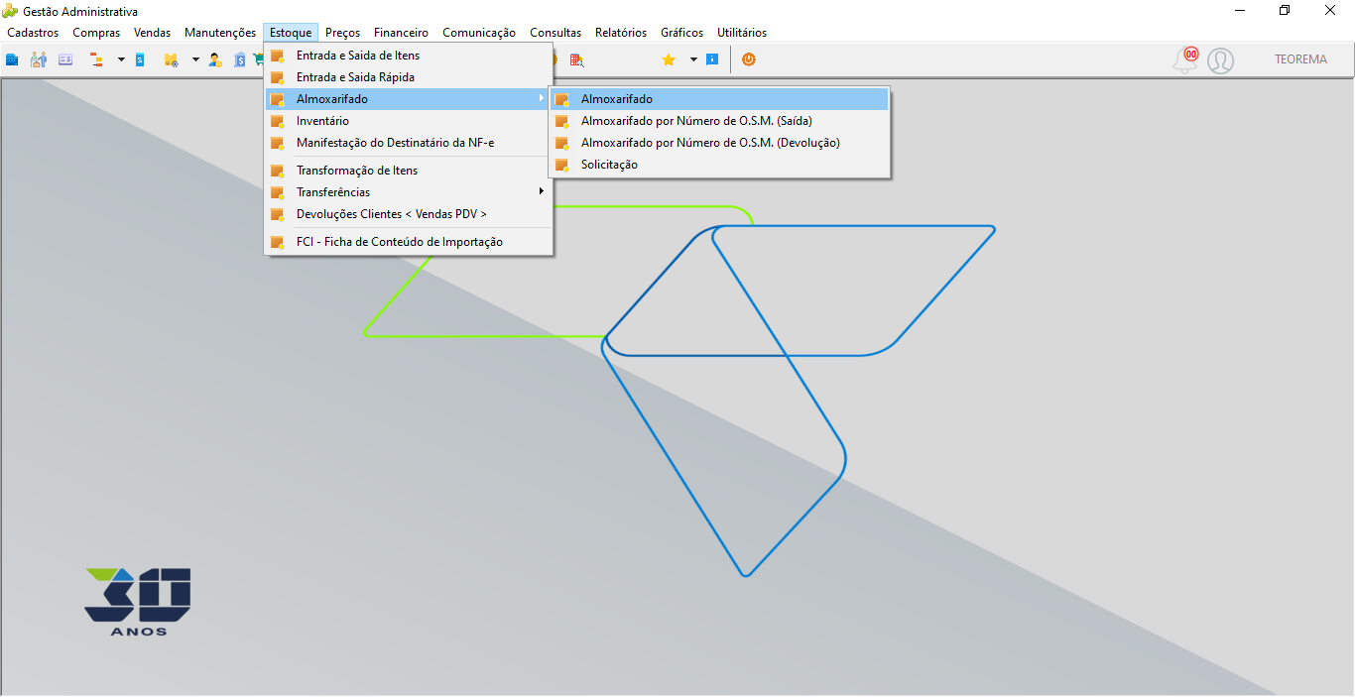Click the blue document S toolbar icon
Image resolution: width=1355 pixels, height=697 pixels.
[140, 59]
